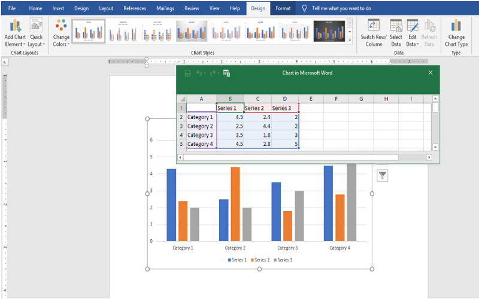Open the Select Data dialog
Viewport: 479px width, 299px height.
[396, 26]
